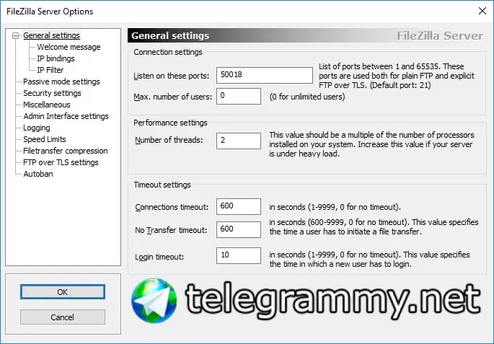Select Speed Limits in the tree
Screen dimensions: 494x344
45,139
